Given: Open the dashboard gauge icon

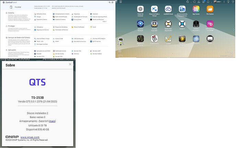Looking at the screenshot, I should [x=233, y=2].
